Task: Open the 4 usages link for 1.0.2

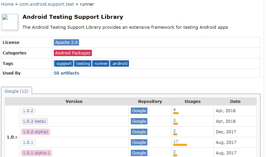Action: 174,110
